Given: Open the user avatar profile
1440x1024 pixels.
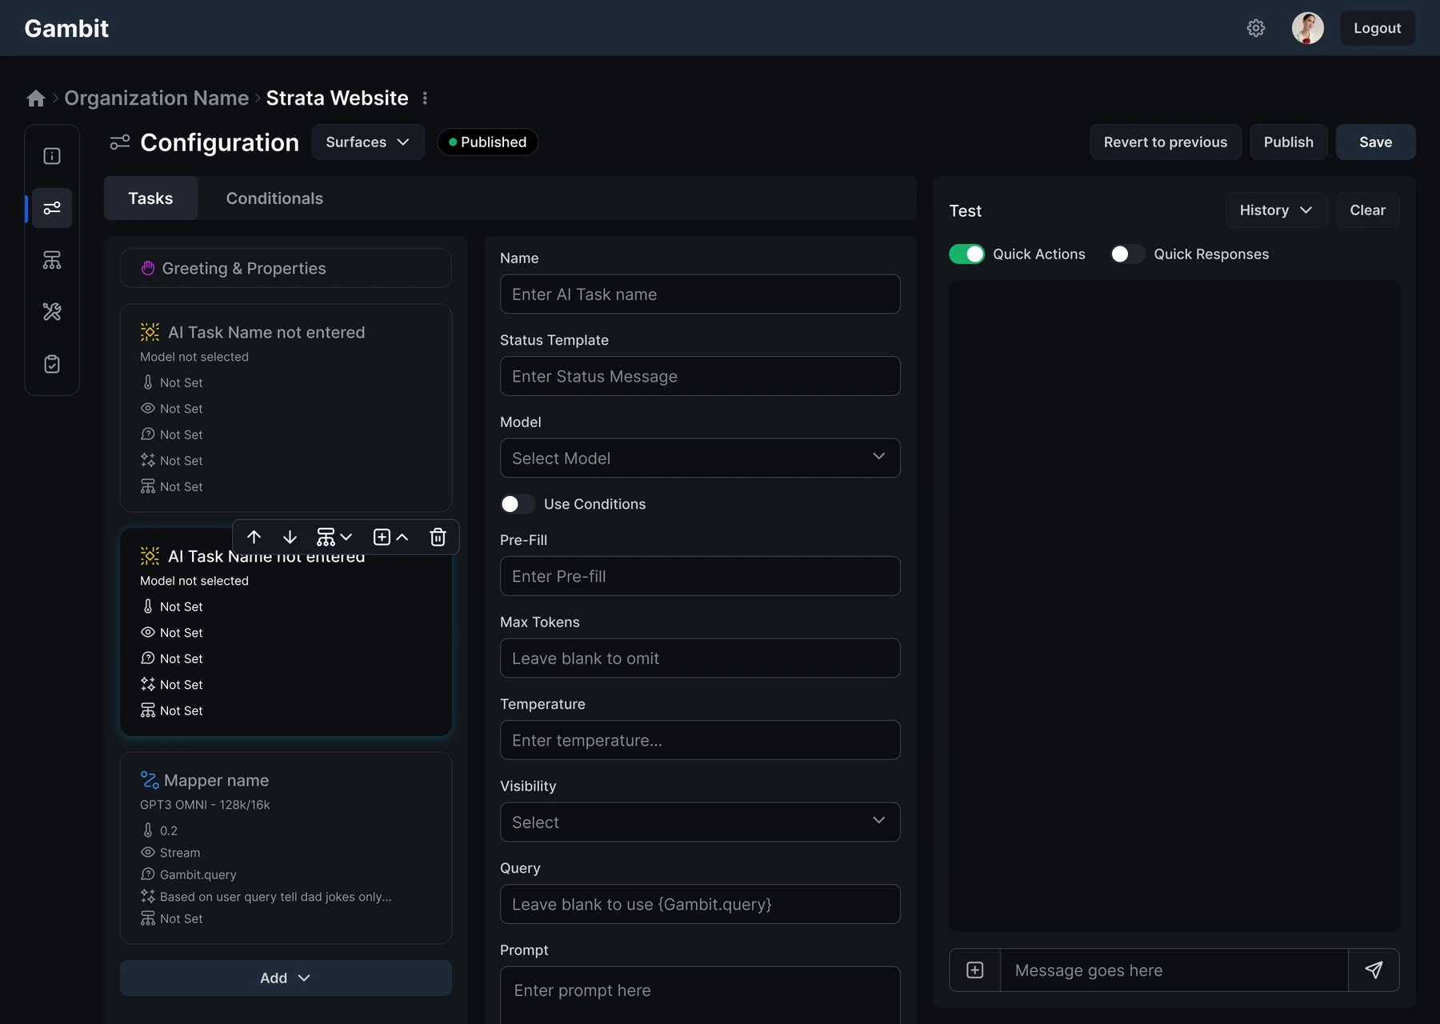Looking at the screenshot, I should (1308, 28).
